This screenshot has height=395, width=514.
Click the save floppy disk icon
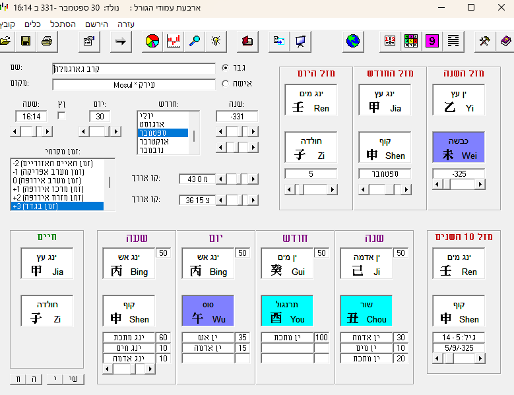tap(26, 42)
